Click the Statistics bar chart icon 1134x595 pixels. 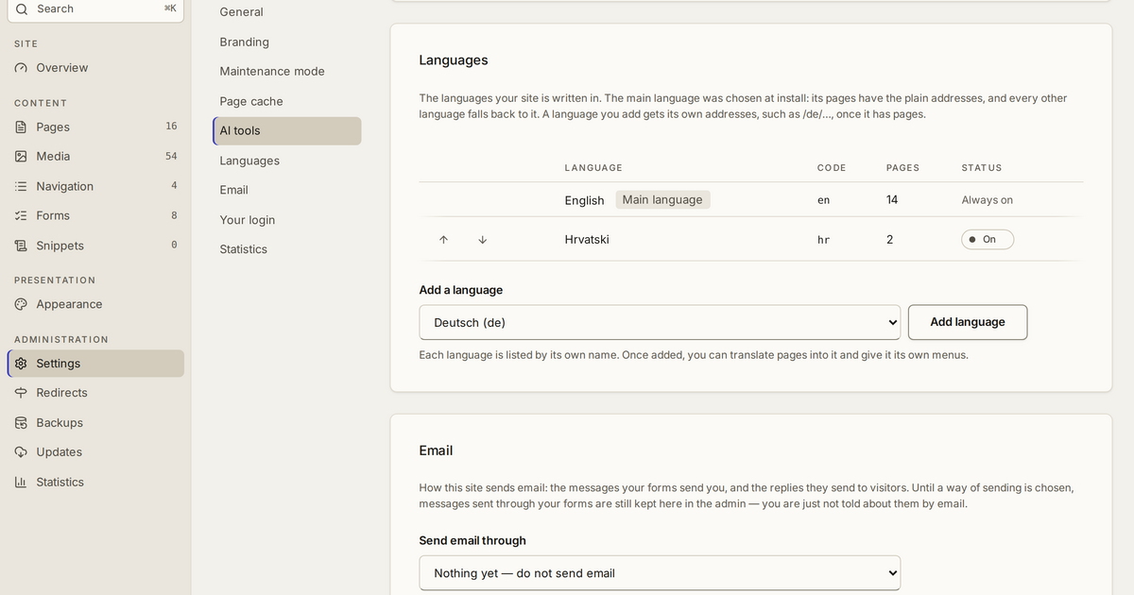pyautogui.click(x=21, y=482)
